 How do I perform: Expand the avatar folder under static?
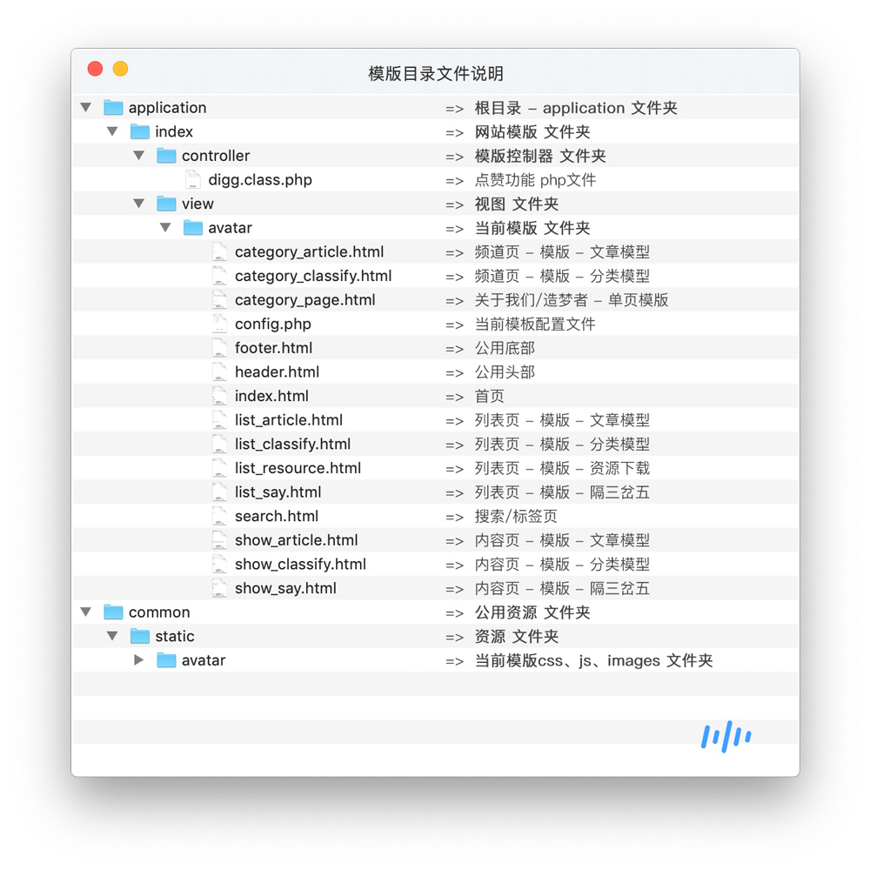pos(138,660)
